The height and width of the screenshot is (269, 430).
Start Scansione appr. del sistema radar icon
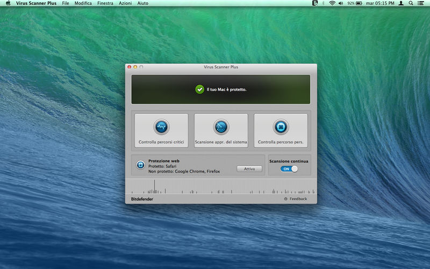coord(221,127)
